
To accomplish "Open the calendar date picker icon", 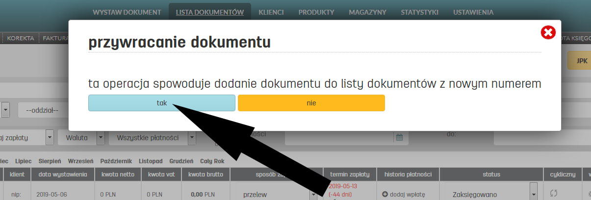I will coord(399,138).
